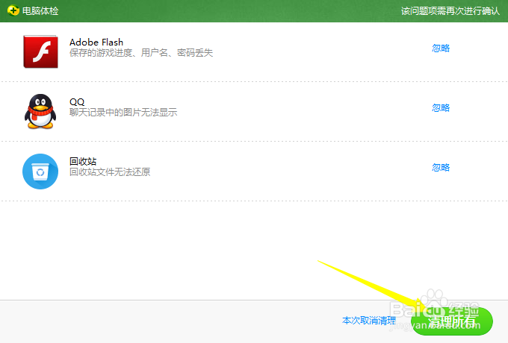Ignore the 回收站 item via 忽略

pos(441,168)
